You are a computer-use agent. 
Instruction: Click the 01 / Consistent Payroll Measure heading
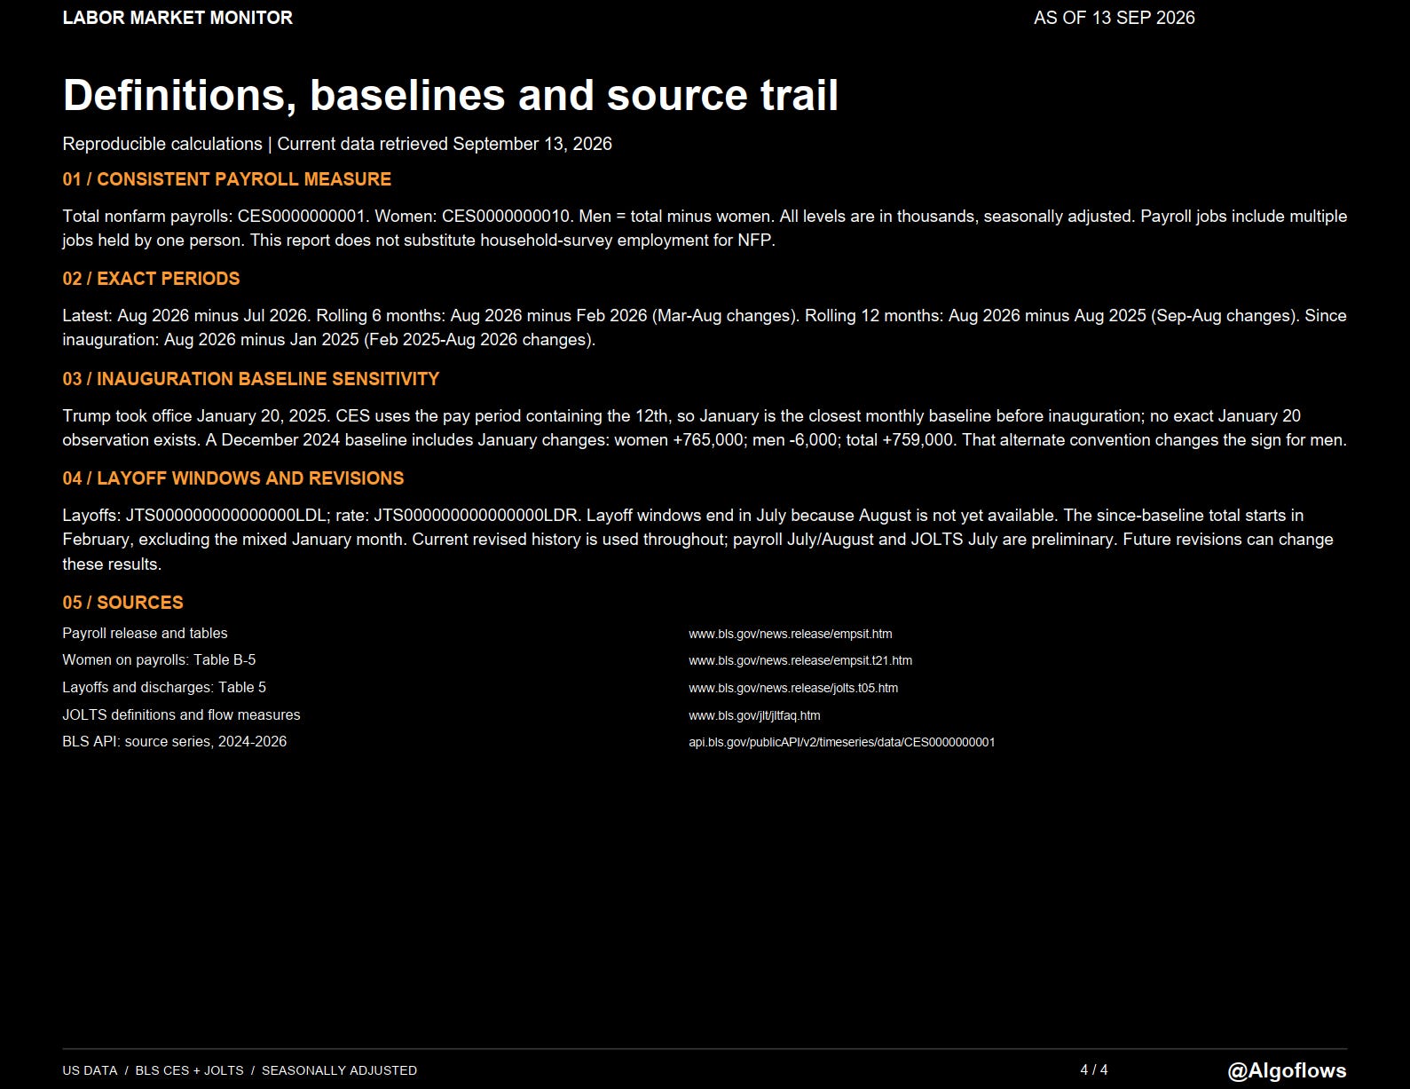click(x=226, y=179)
